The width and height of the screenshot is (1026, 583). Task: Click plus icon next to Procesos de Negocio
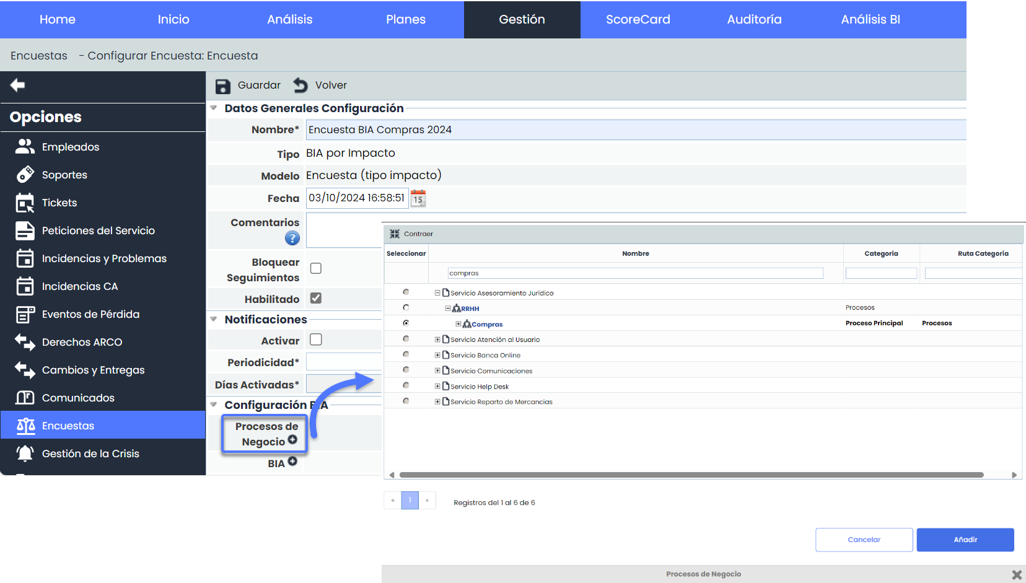292,440
